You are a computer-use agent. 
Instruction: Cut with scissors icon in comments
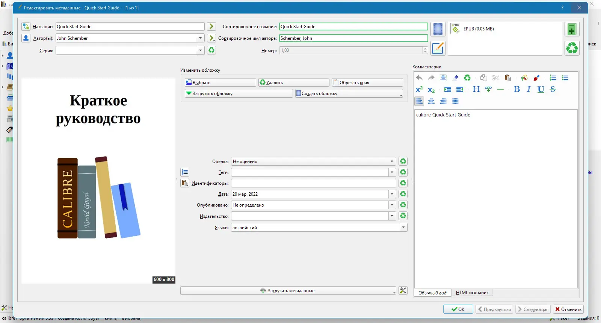tap(496, 78)
